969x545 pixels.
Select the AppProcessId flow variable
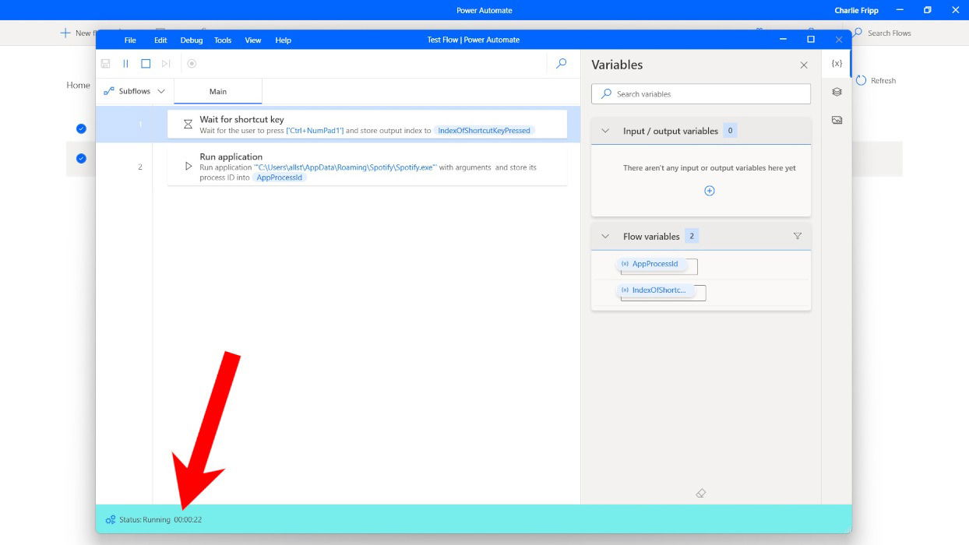point(654,264)
